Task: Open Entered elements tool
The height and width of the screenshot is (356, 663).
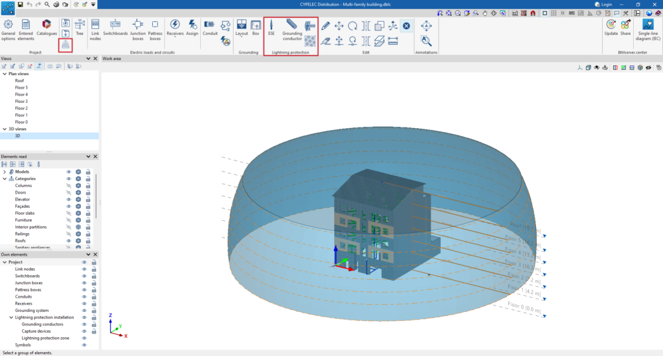Action: (x=26, y=30)
